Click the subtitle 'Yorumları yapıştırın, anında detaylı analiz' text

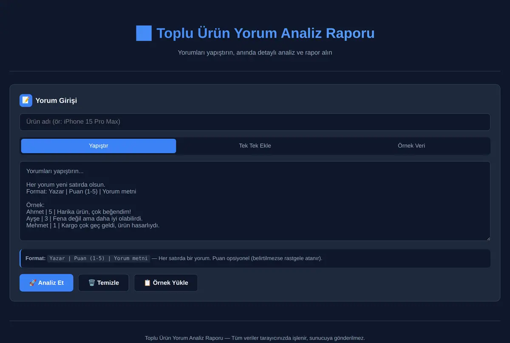coord(255,53)
